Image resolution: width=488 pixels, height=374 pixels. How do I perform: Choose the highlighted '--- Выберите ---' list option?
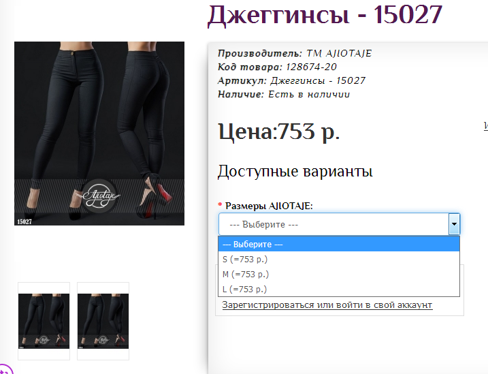click(339, 244)
